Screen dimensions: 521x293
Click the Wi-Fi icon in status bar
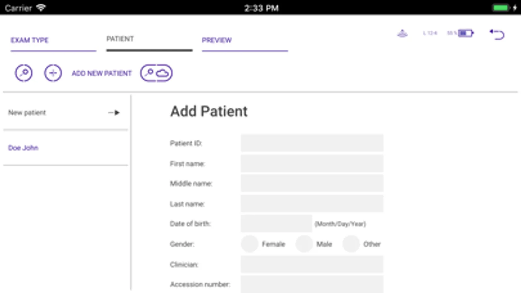point(41,7)
